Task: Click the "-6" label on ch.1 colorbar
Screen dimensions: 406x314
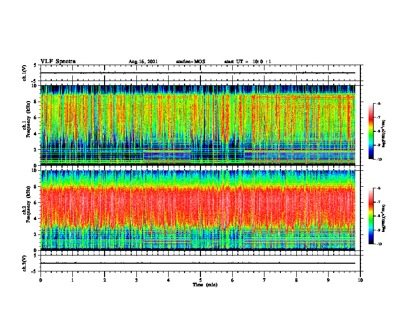Action: pyautogui.click(x=378, y=103)
